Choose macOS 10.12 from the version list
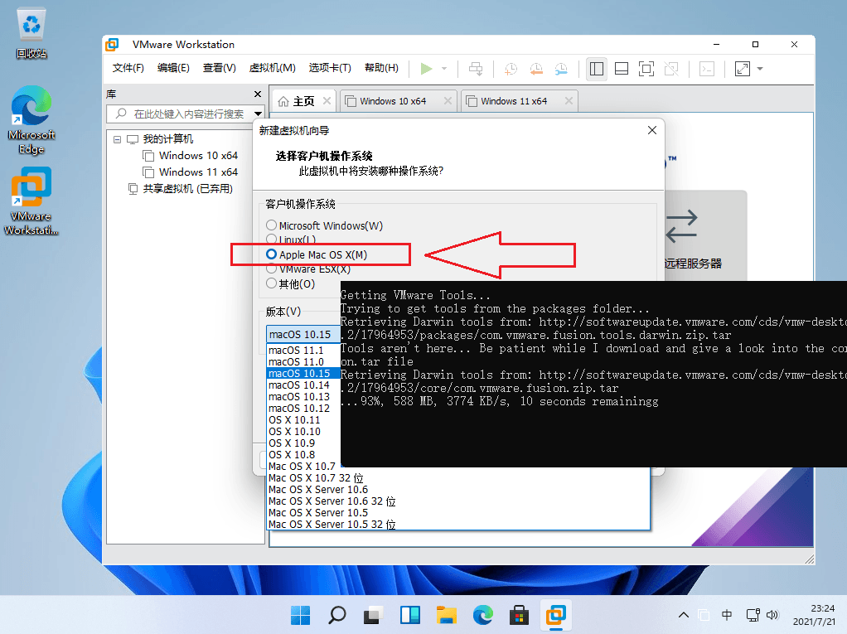 303,409
